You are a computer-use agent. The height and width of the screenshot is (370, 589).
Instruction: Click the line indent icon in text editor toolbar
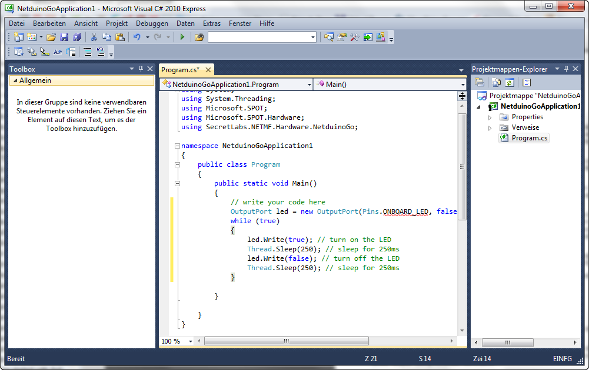point(71,52)
